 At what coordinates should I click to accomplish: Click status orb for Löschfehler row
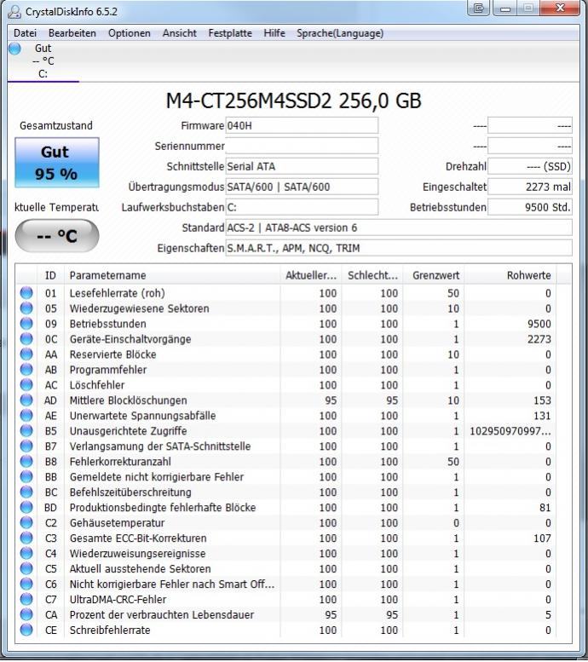click(x=26, y=384)
